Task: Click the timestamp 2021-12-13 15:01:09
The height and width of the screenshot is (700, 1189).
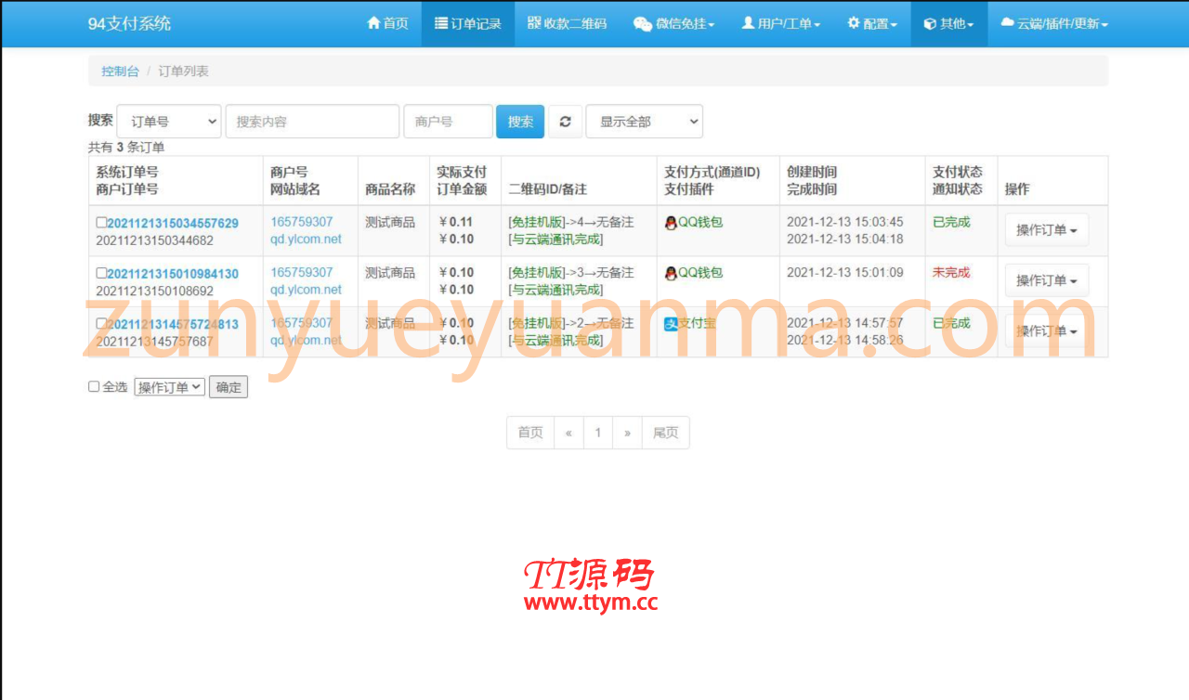Action: [x=845, y=272]
